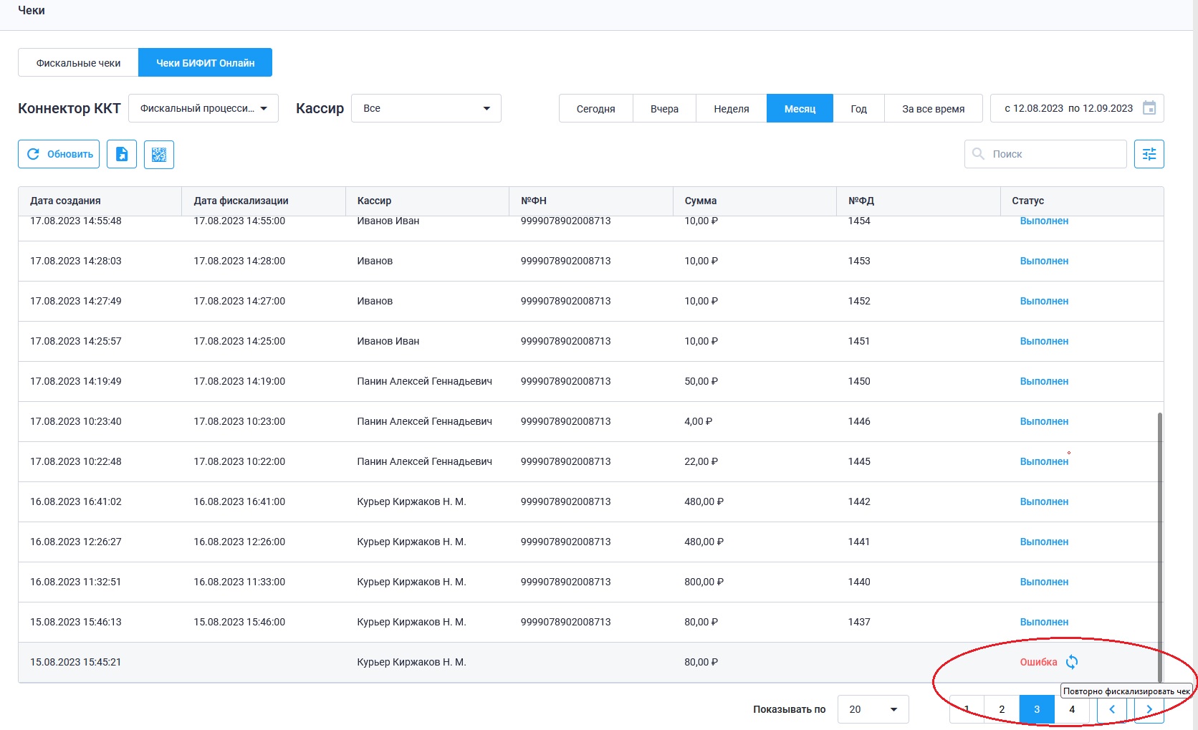Select the Чеки БИФИТ Онлайн tab
Screen dimensions: 1198x730
pyautogui.click(x=205, y=62)
